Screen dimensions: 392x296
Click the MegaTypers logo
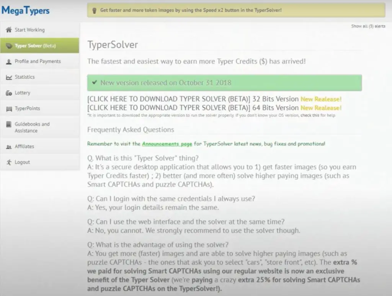pyautogui.click(x=26, y=10)
